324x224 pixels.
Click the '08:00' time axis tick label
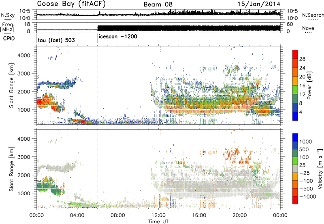coord(118,216)
